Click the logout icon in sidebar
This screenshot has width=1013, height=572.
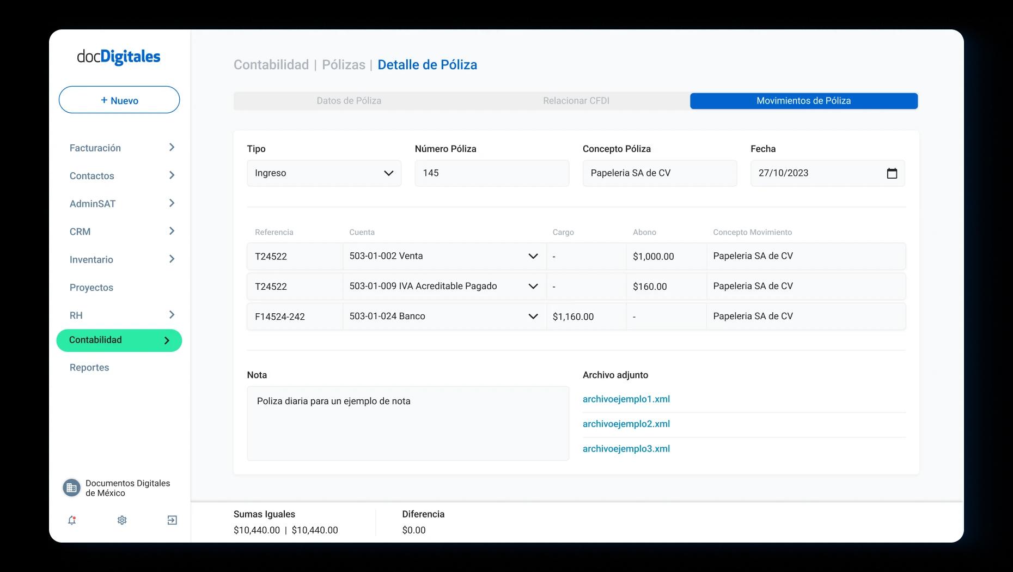(172, 520)
